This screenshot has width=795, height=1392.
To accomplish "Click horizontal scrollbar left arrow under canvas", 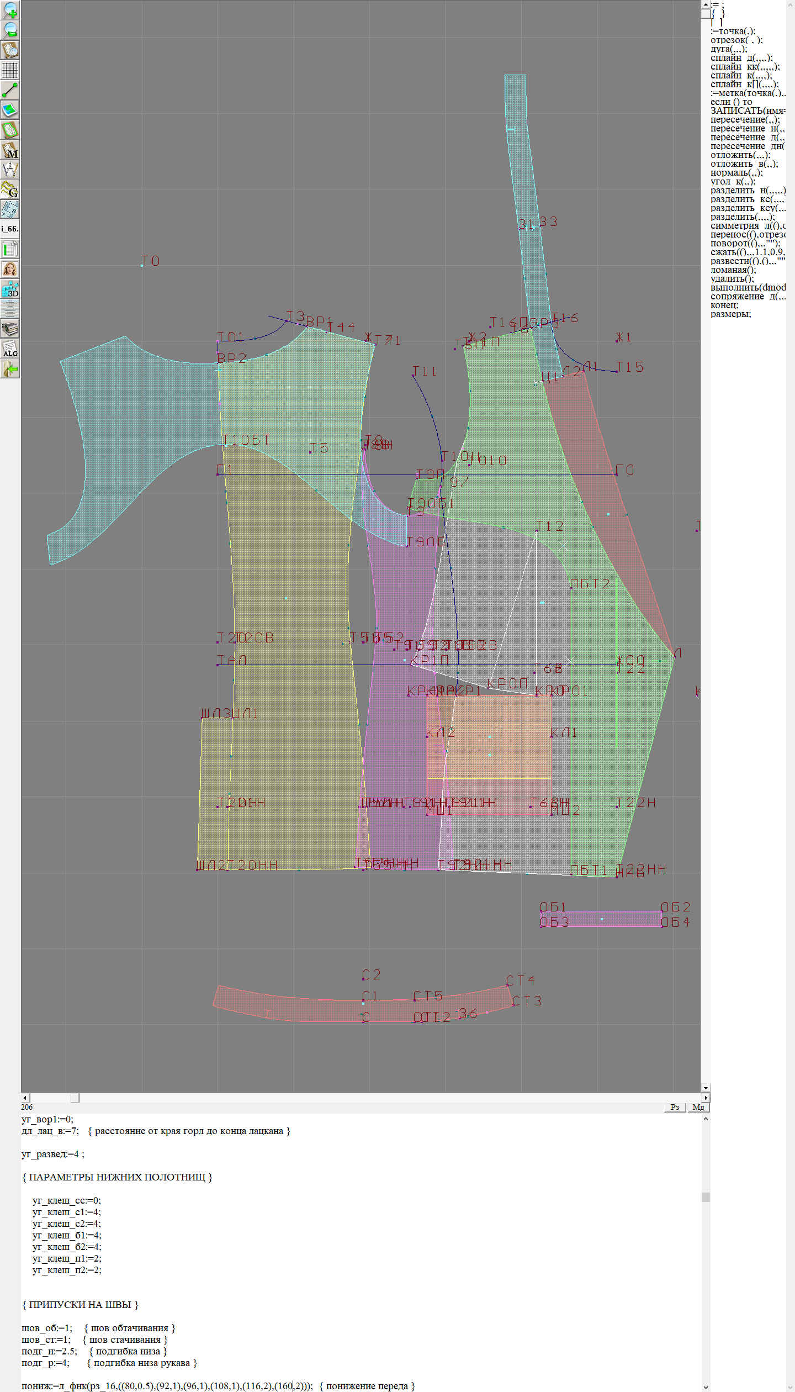I will tap(25, 1098).
